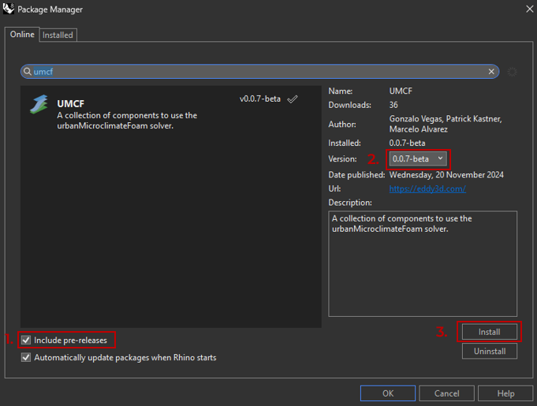Click the installed checkmark icon beside v0.0.7-beta
The image size is (537, 406).
(x=292, y=99)
